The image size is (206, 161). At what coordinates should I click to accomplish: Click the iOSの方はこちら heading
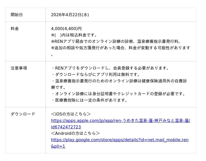click(x=71, y=114)
